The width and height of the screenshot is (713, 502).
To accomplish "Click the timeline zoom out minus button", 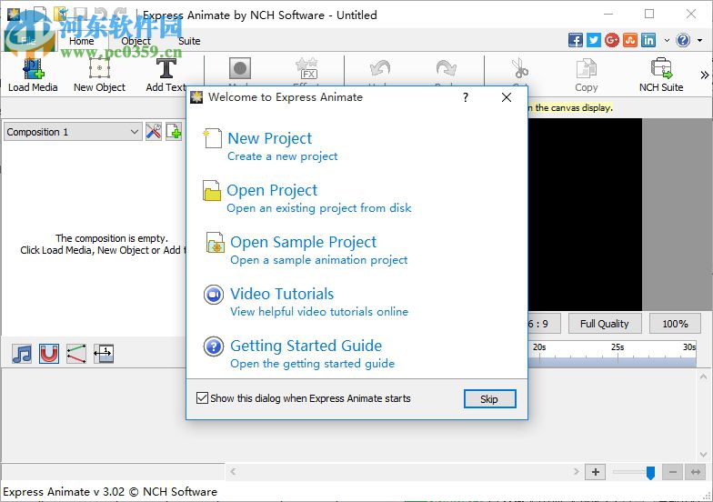I will pos(673,472).
